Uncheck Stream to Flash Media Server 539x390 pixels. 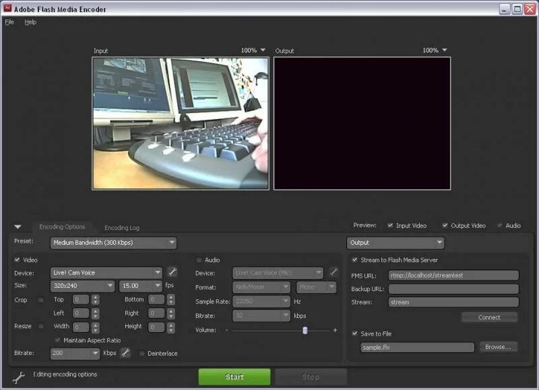coord(354,260)
